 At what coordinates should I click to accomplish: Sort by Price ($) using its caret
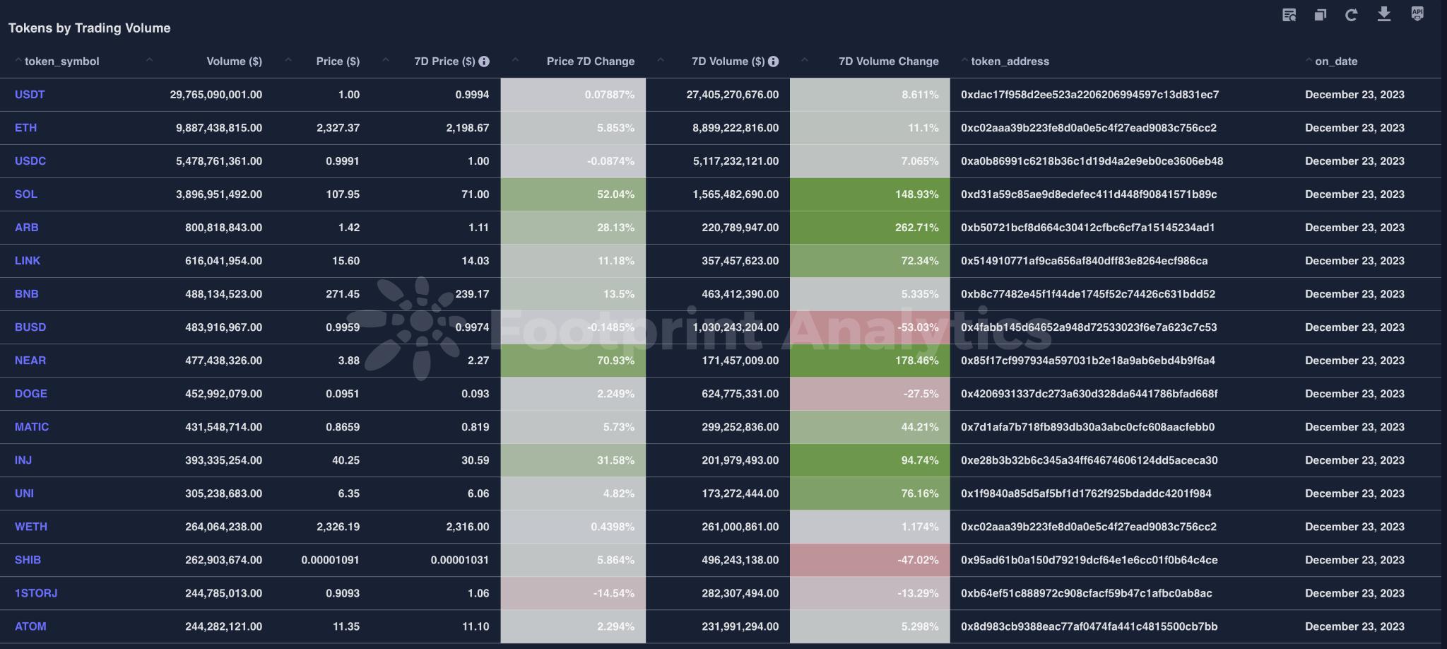(x=386, y=60)
